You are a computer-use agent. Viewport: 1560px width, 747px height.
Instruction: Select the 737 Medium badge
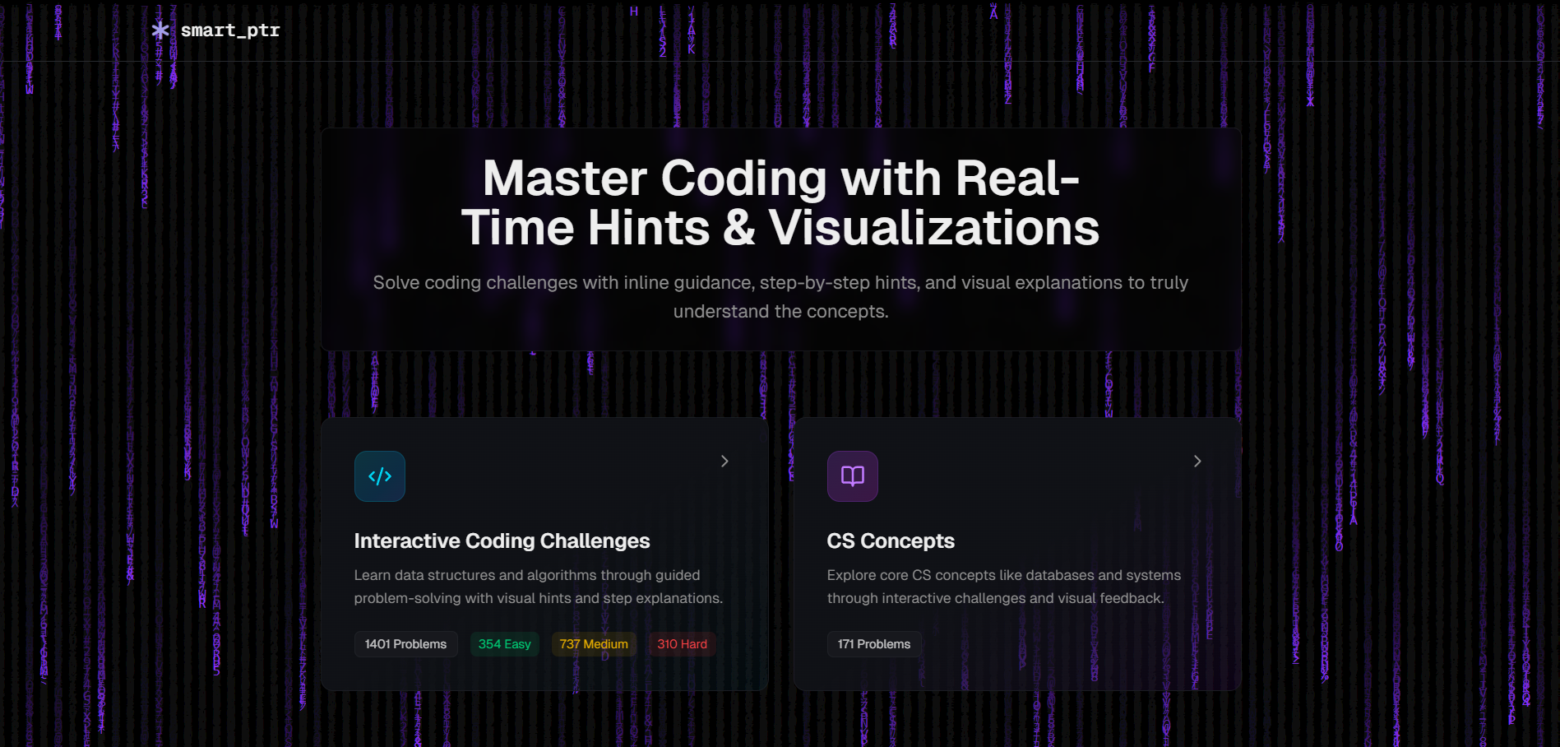coord(594,644)
